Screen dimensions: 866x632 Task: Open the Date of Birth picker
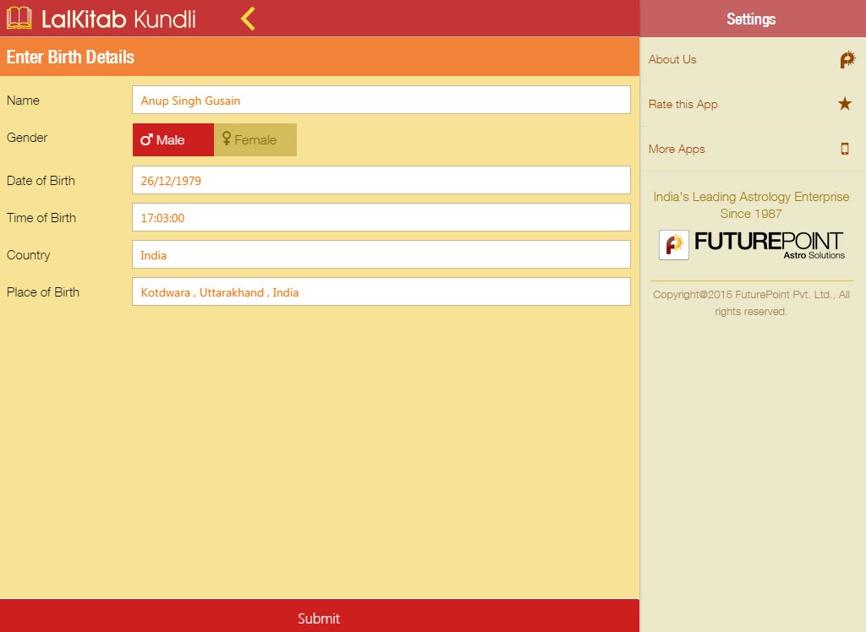(381, 180)
